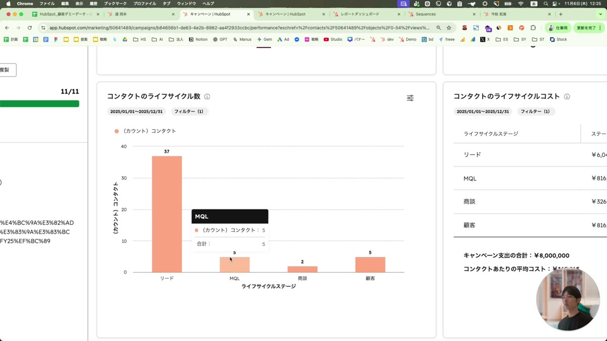Open the ブックマーク menu in menu bar

click(x=115, y=4)
